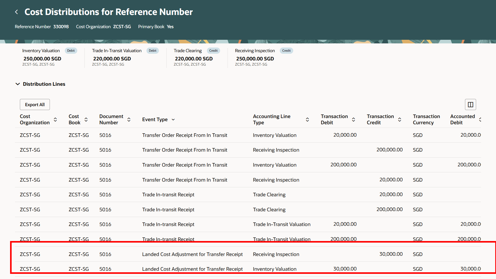Sort by Cost Book column
Screen dimensions: 496x279
(x=86, y=120)
